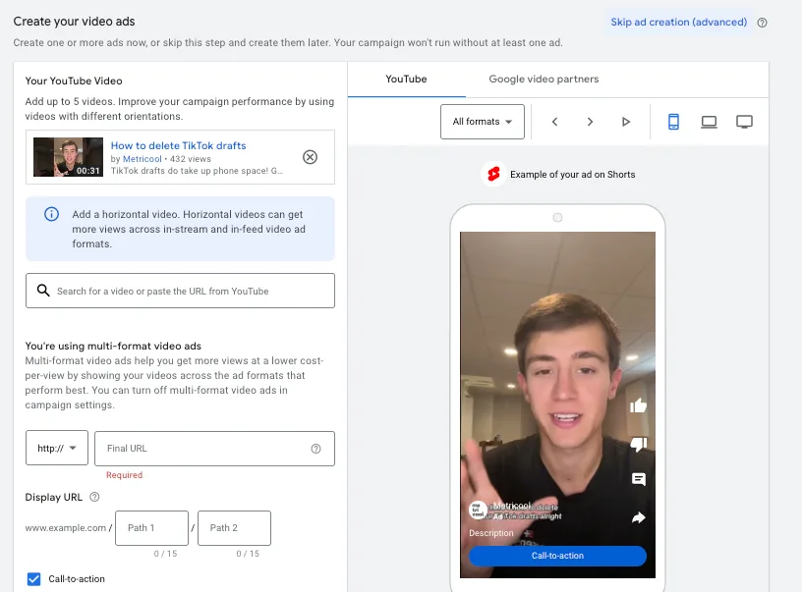Open Display URL help icon
The image size is (802, 592).
pos(94,497)
